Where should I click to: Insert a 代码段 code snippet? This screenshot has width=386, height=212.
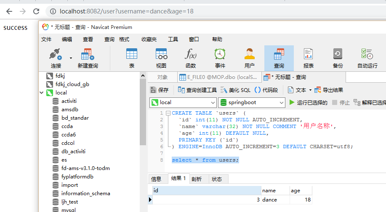(x=266, y=90)
